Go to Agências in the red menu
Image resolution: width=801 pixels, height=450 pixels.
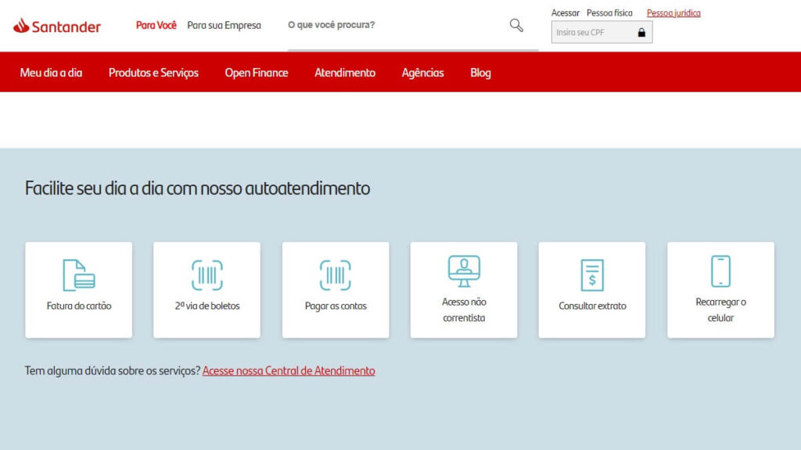click(x=422, y=73)
